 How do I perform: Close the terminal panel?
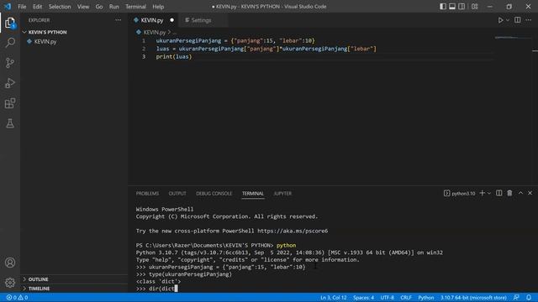coord(530,194)
